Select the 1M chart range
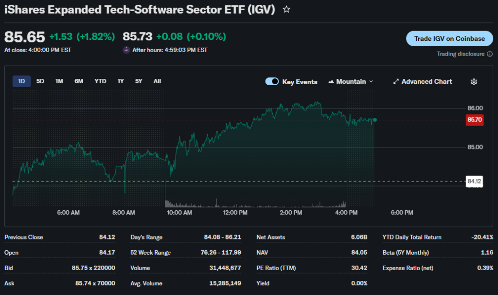This screenshot has width=498, height=295. pos(59,81)
